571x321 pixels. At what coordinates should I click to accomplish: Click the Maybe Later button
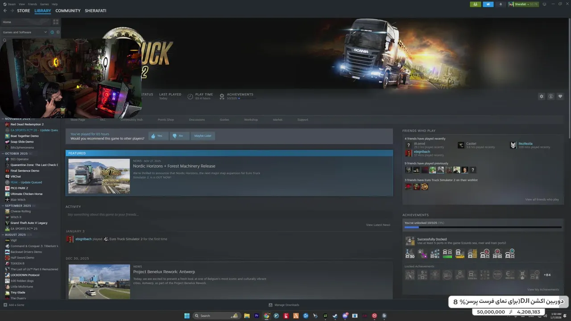pyautogui.click(x=203, y=136)
